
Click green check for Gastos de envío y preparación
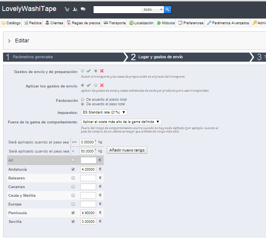pyautogui.click(x=89, y=71)
